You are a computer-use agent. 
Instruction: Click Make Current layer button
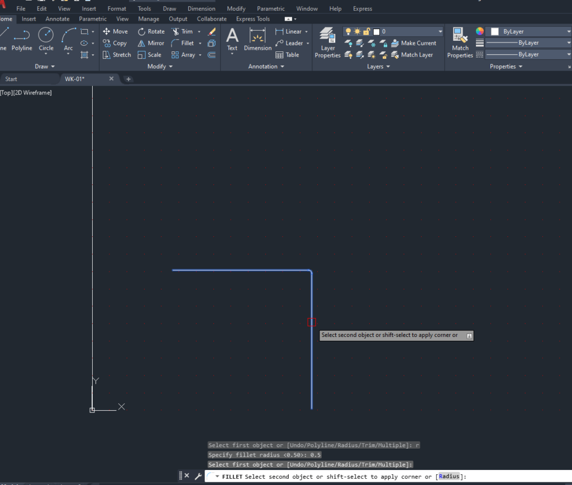coord(414,43)
